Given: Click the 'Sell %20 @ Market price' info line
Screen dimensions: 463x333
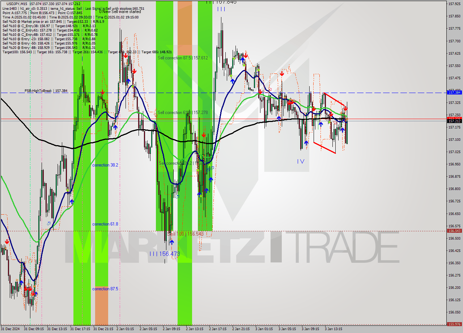Looking at the screenshot, I should [x=53, y=21].
